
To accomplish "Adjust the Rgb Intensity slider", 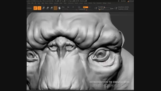I will click(x=69, y=9).
